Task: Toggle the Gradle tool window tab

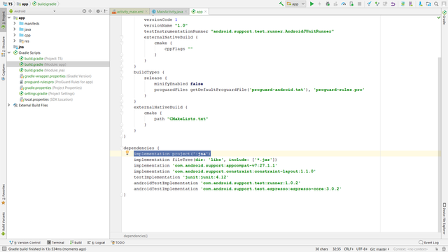Action: click(444, 17)
